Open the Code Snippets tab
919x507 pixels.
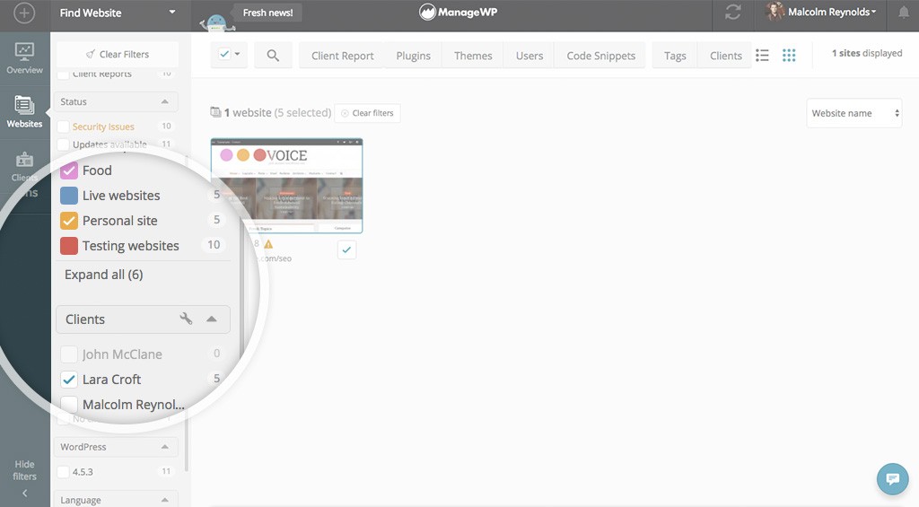coord(600,56)
